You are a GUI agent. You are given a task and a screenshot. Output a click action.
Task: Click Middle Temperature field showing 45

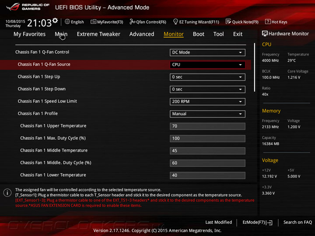(x=207, y=151)
